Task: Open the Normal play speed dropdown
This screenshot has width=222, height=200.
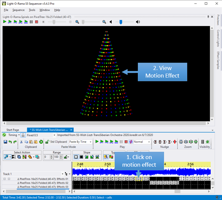Action: 149,142
